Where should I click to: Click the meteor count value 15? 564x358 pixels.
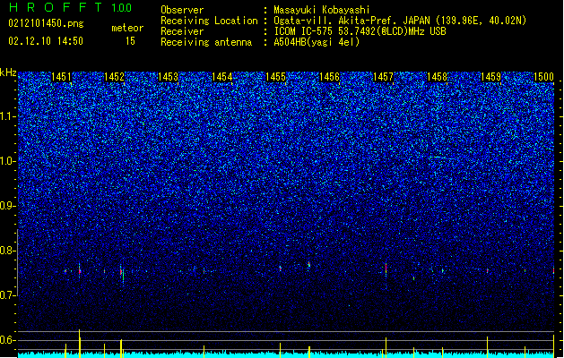pos(131,41)
